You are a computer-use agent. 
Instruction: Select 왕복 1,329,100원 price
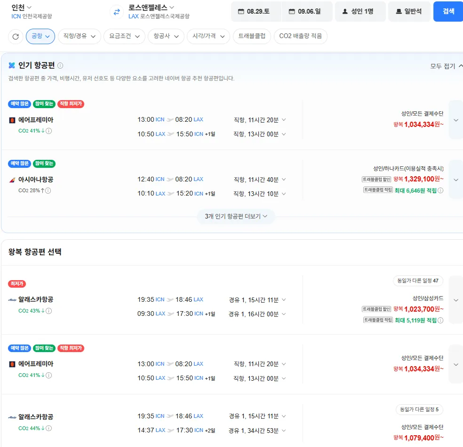418,179
